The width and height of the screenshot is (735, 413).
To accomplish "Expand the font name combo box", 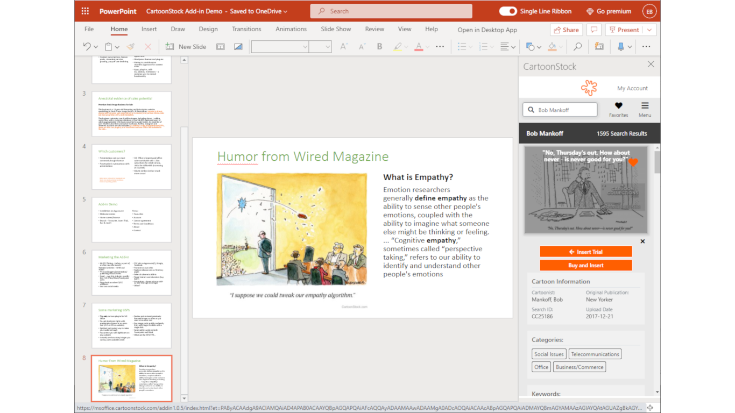I will tap(305, 47).
